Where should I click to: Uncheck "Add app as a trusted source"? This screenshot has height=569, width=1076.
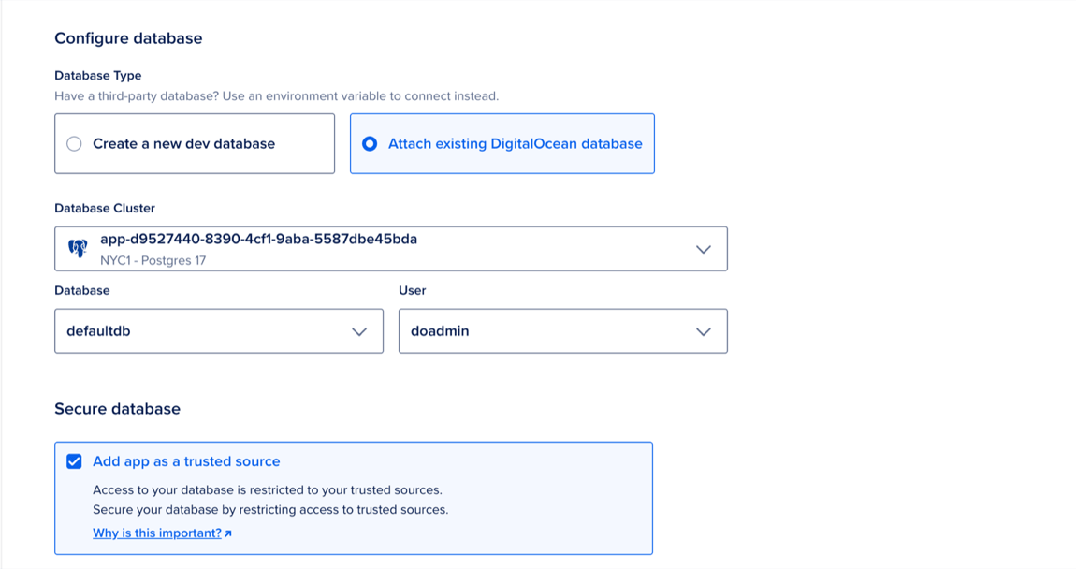coord(74,460)
